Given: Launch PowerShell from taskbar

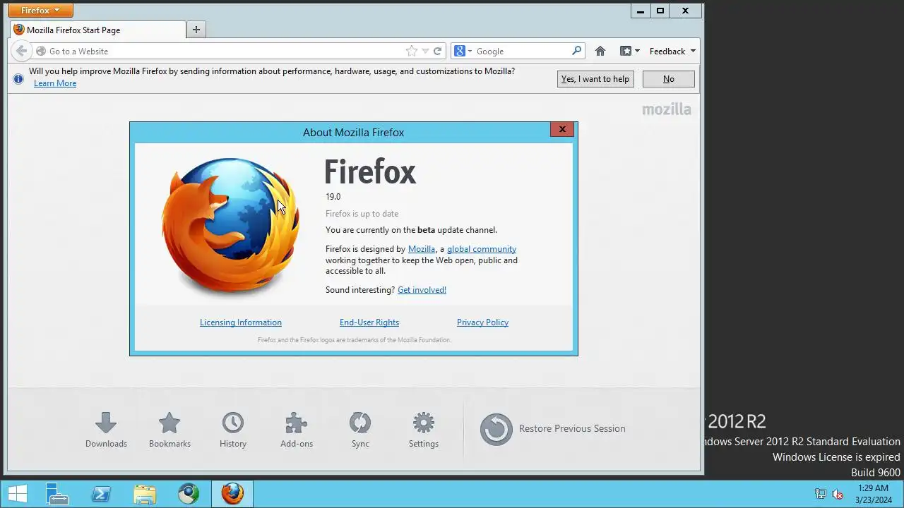Looking at the screenshot, I should (101, 494).
